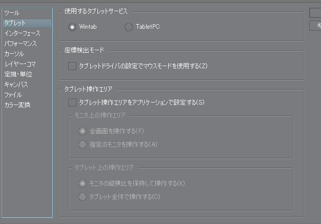Check タブレット操作エリアをアプリケーションで設定する option
This screenshot has height=224, width=321.
coord(72,103)
